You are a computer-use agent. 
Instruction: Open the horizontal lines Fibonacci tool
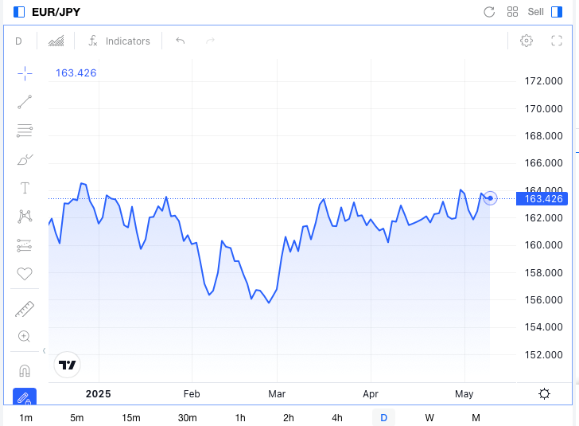tap(25, 131)
